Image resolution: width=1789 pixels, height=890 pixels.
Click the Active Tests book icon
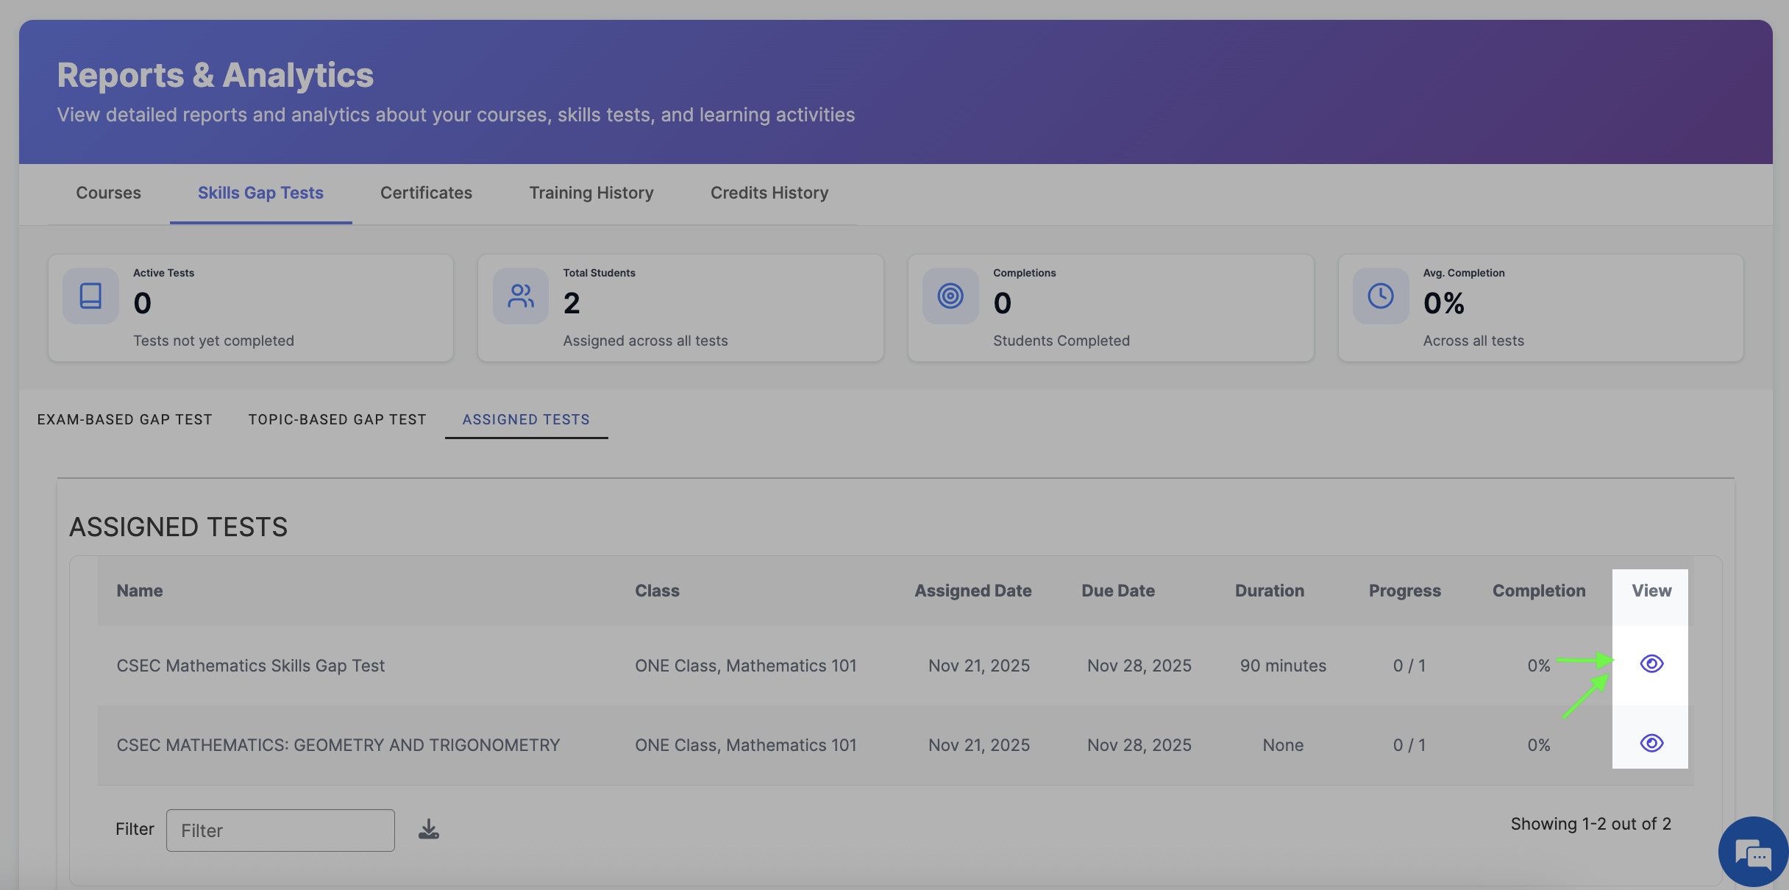tap(90, 296)
